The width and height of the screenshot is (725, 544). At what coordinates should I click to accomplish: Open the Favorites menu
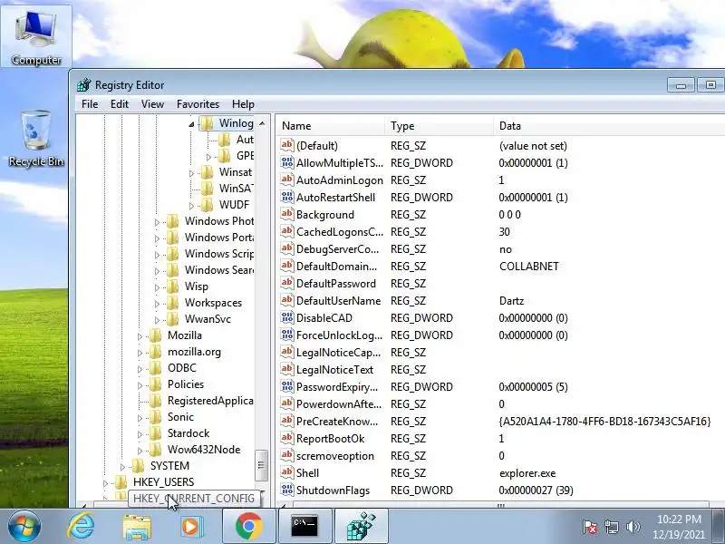(x=198, y=104)
